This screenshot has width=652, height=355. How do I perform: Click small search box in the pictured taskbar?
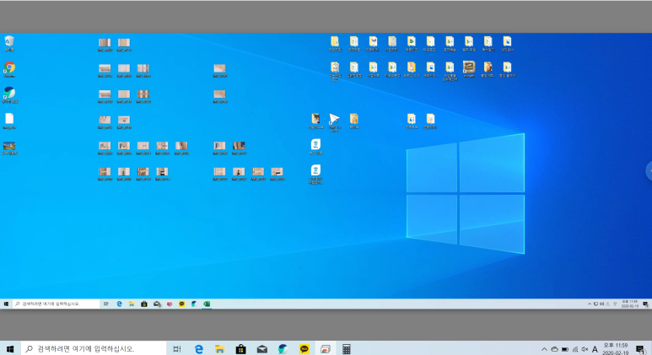coord(57,304)
